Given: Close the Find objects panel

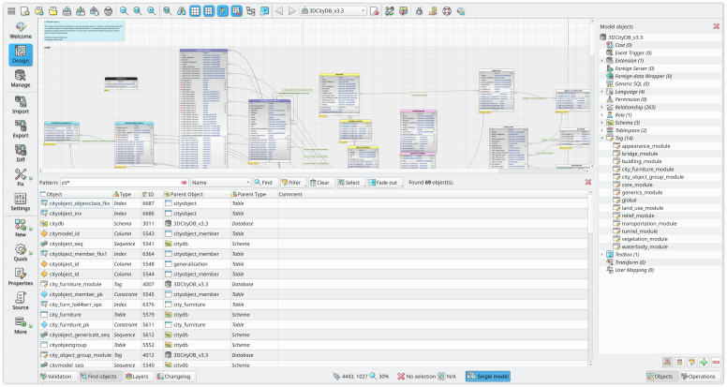Looking at the screenshot, I should coord(588,183).
